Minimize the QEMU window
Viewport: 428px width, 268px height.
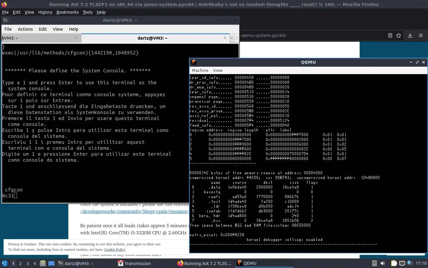(411, 62)
